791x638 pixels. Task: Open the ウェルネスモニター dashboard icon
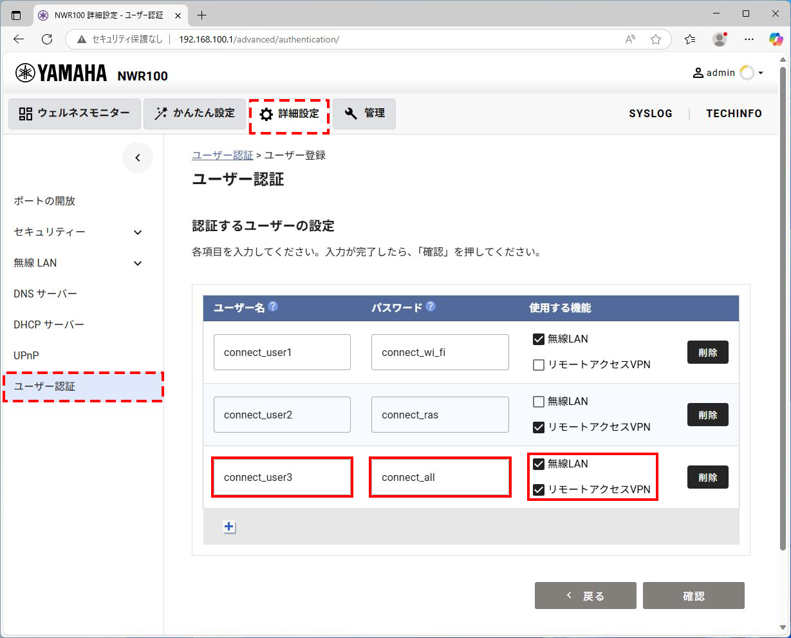(x=26, y=113)
